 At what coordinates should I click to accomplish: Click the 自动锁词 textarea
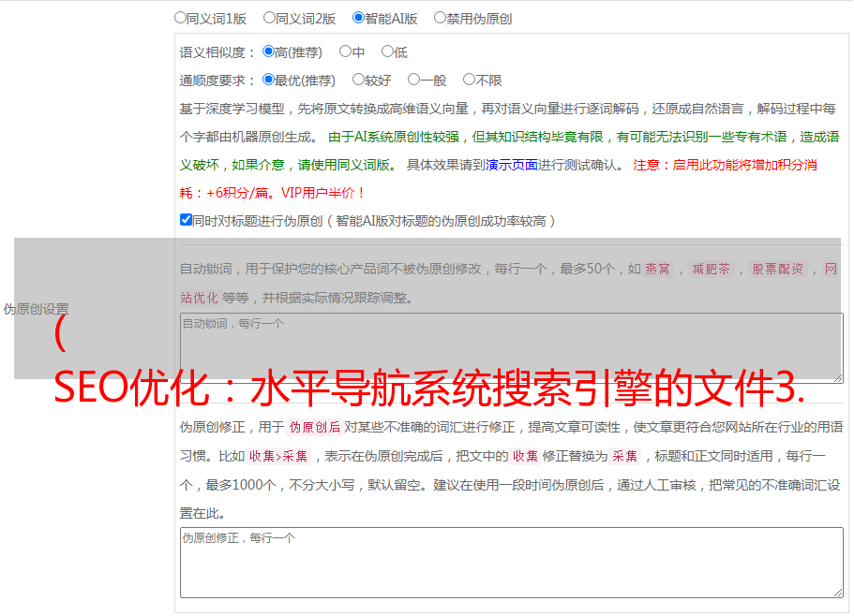512,348
